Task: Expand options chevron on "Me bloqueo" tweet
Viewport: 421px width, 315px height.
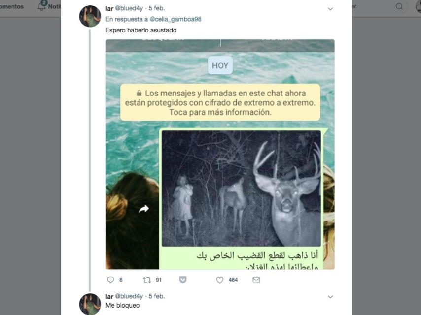Action: pos(330,297)
